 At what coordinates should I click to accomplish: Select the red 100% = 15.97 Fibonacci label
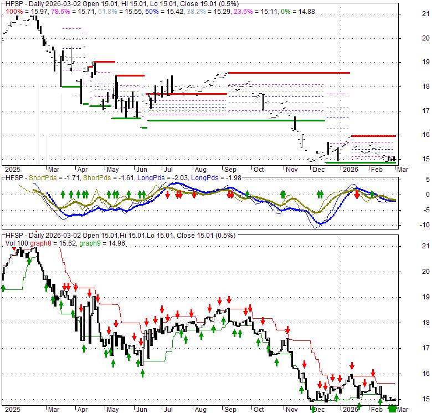coord(27,12)
